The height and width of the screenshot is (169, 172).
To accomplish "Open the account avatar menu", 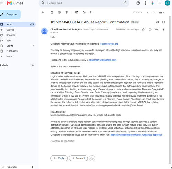I will click(167, 3).
